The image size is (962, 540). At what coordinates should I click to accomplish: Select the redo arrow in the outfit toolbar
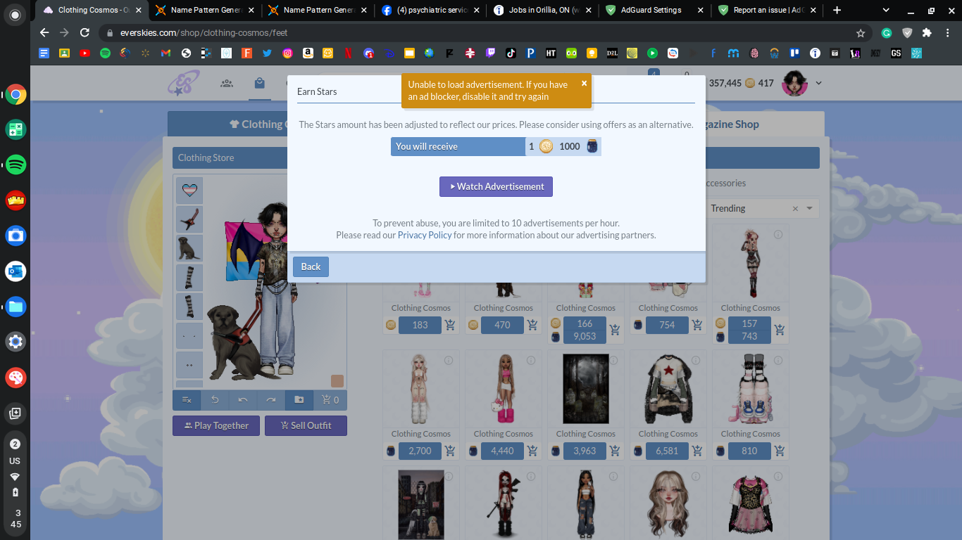272,399
